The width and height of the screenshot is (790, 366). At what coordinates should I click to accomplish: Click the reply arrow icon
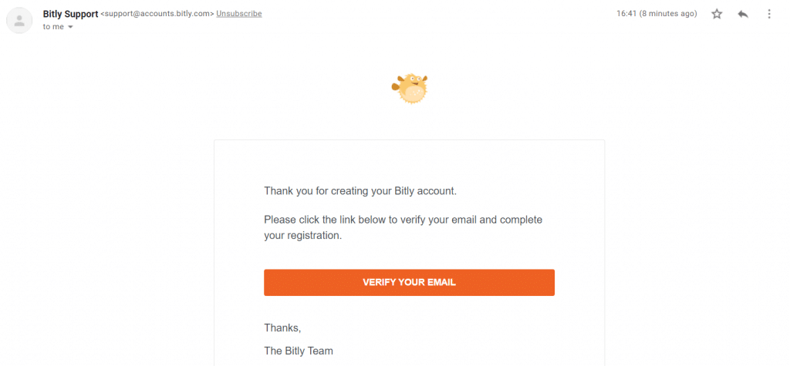click(x=743, y=14)
